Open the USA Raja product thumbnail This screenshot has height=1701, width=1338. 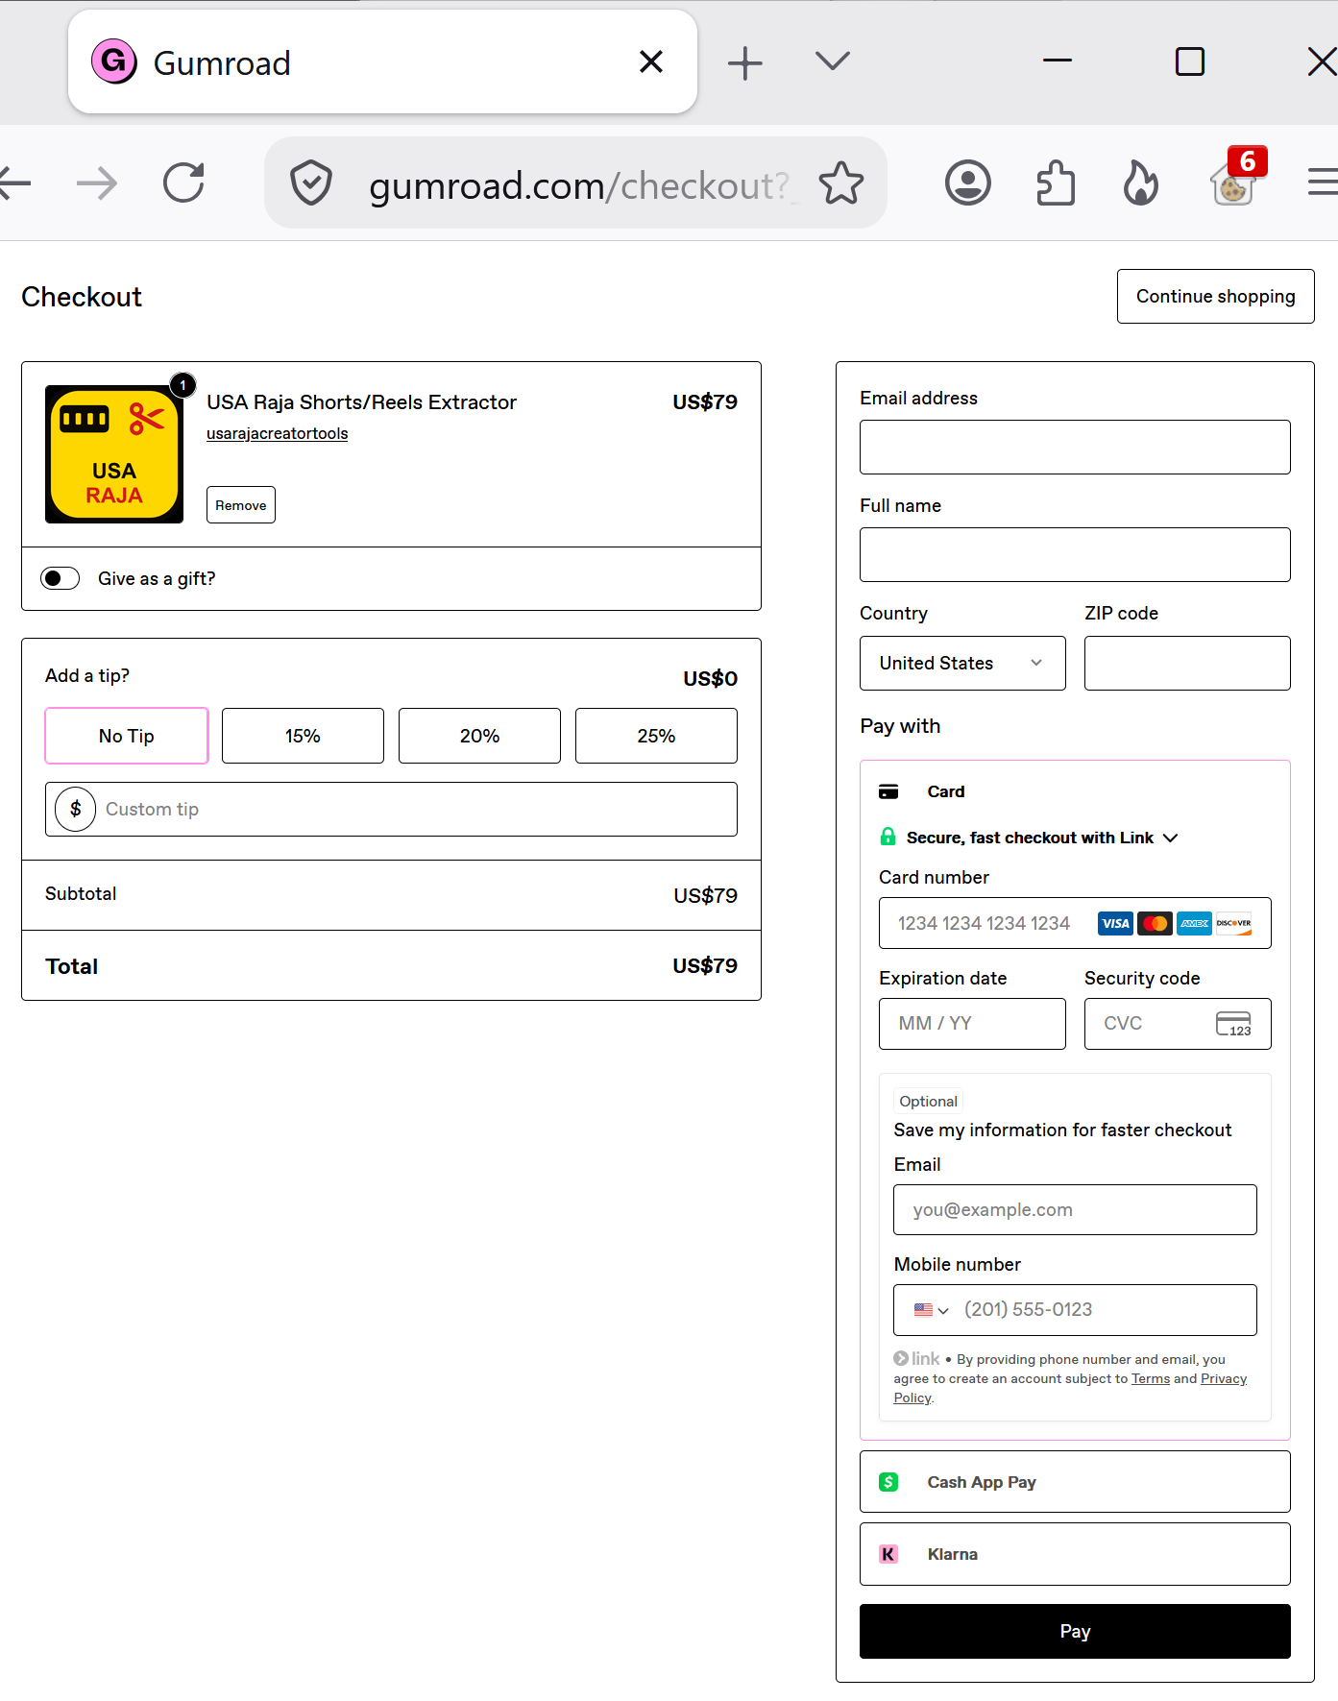pyautogui.click(x=114, y=454)
